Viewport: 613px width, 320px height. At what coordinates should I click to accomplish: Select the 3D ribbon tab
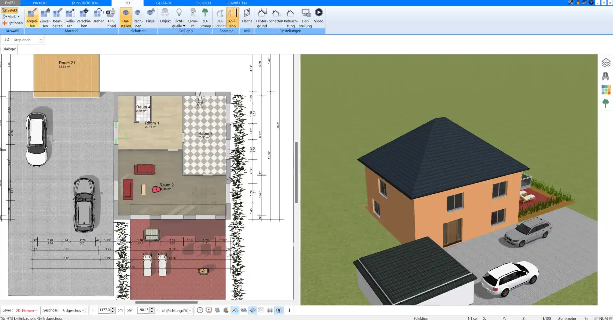pos(127,3)
